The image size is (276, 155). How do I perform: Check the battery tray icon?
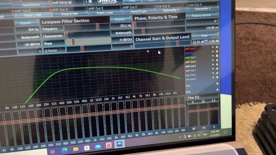click(x=190, y=136)
